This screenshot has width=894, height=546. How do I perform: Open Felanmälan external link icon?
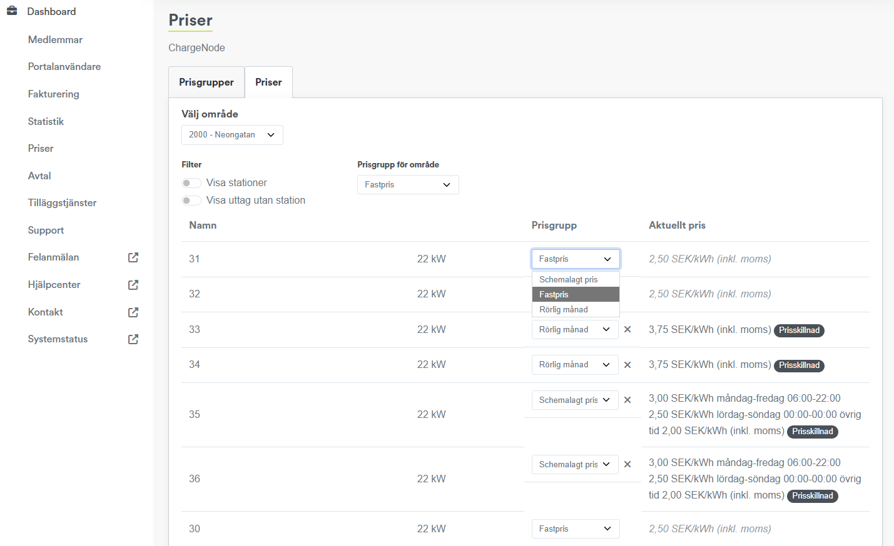(x=133, y=257)
